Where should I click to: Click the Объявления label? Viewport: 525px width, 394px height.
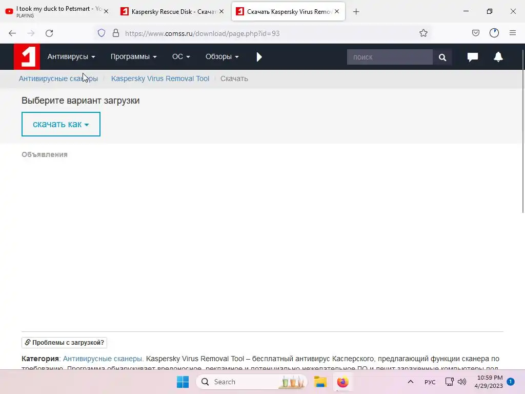45,154
